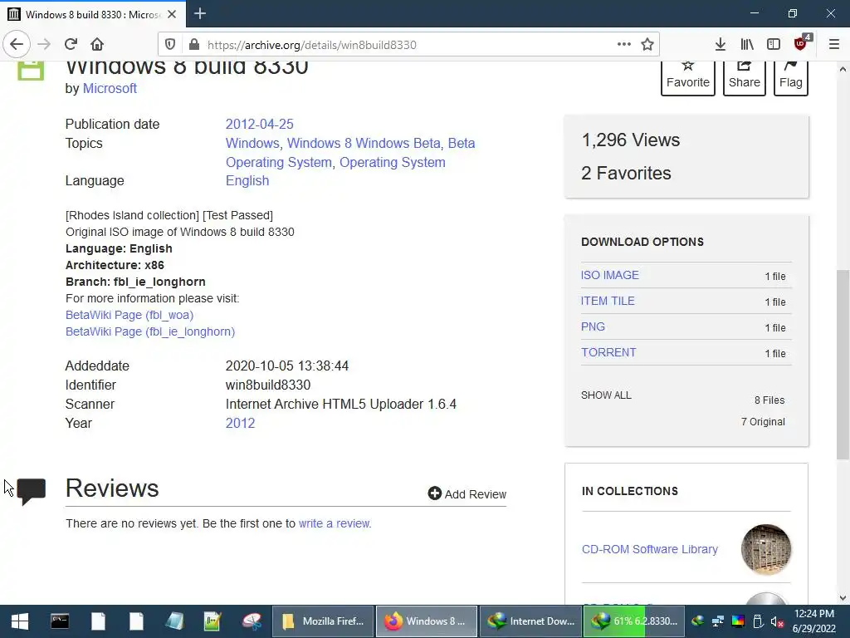Toggle the Firefox sidebar view
The image size is (850, 638).
point(774,45)
